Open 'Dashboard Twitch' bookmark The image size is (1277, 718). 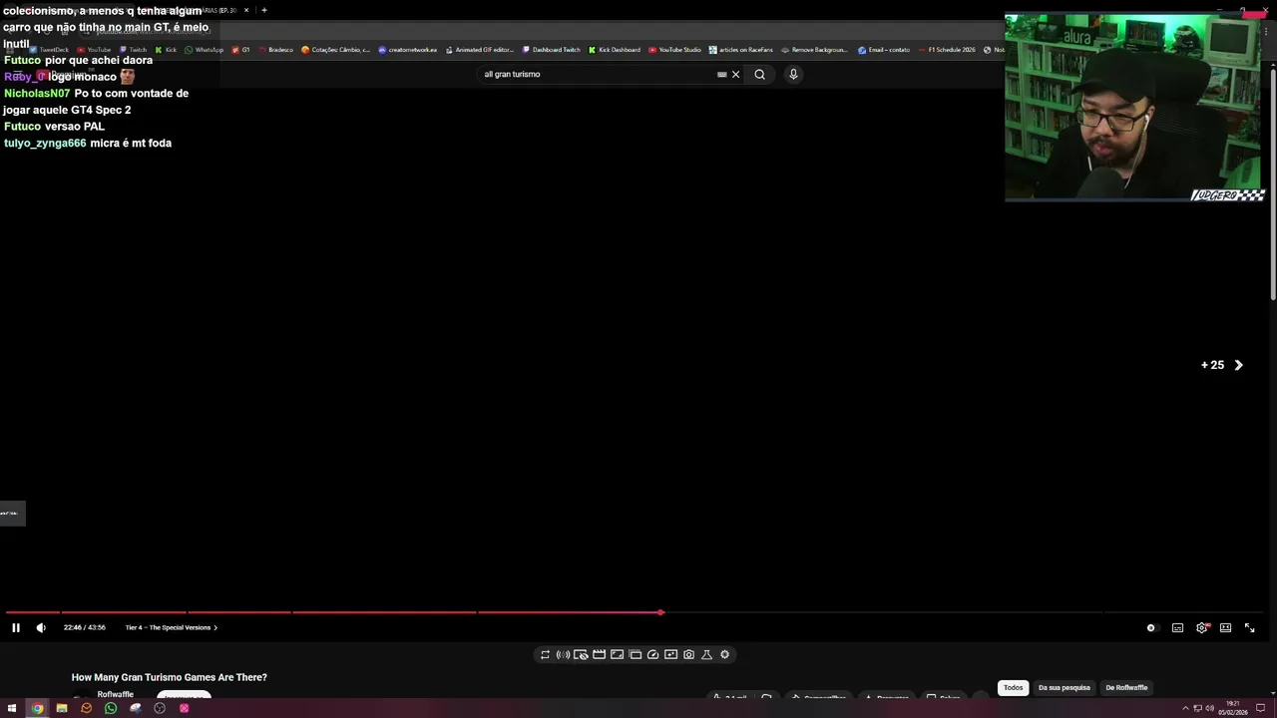(x=551, y=50)
